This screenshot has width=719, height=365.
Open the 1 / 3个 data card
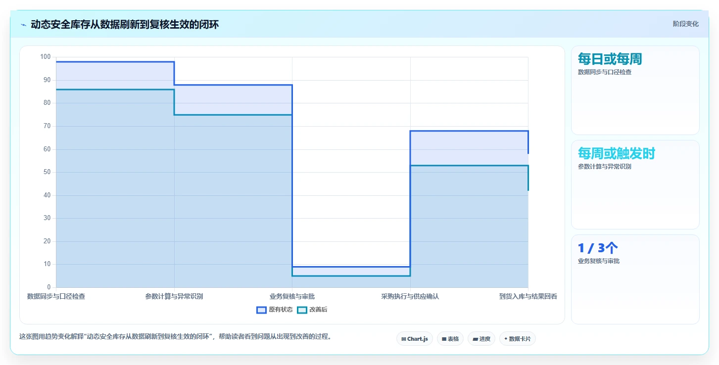(635, 279)
